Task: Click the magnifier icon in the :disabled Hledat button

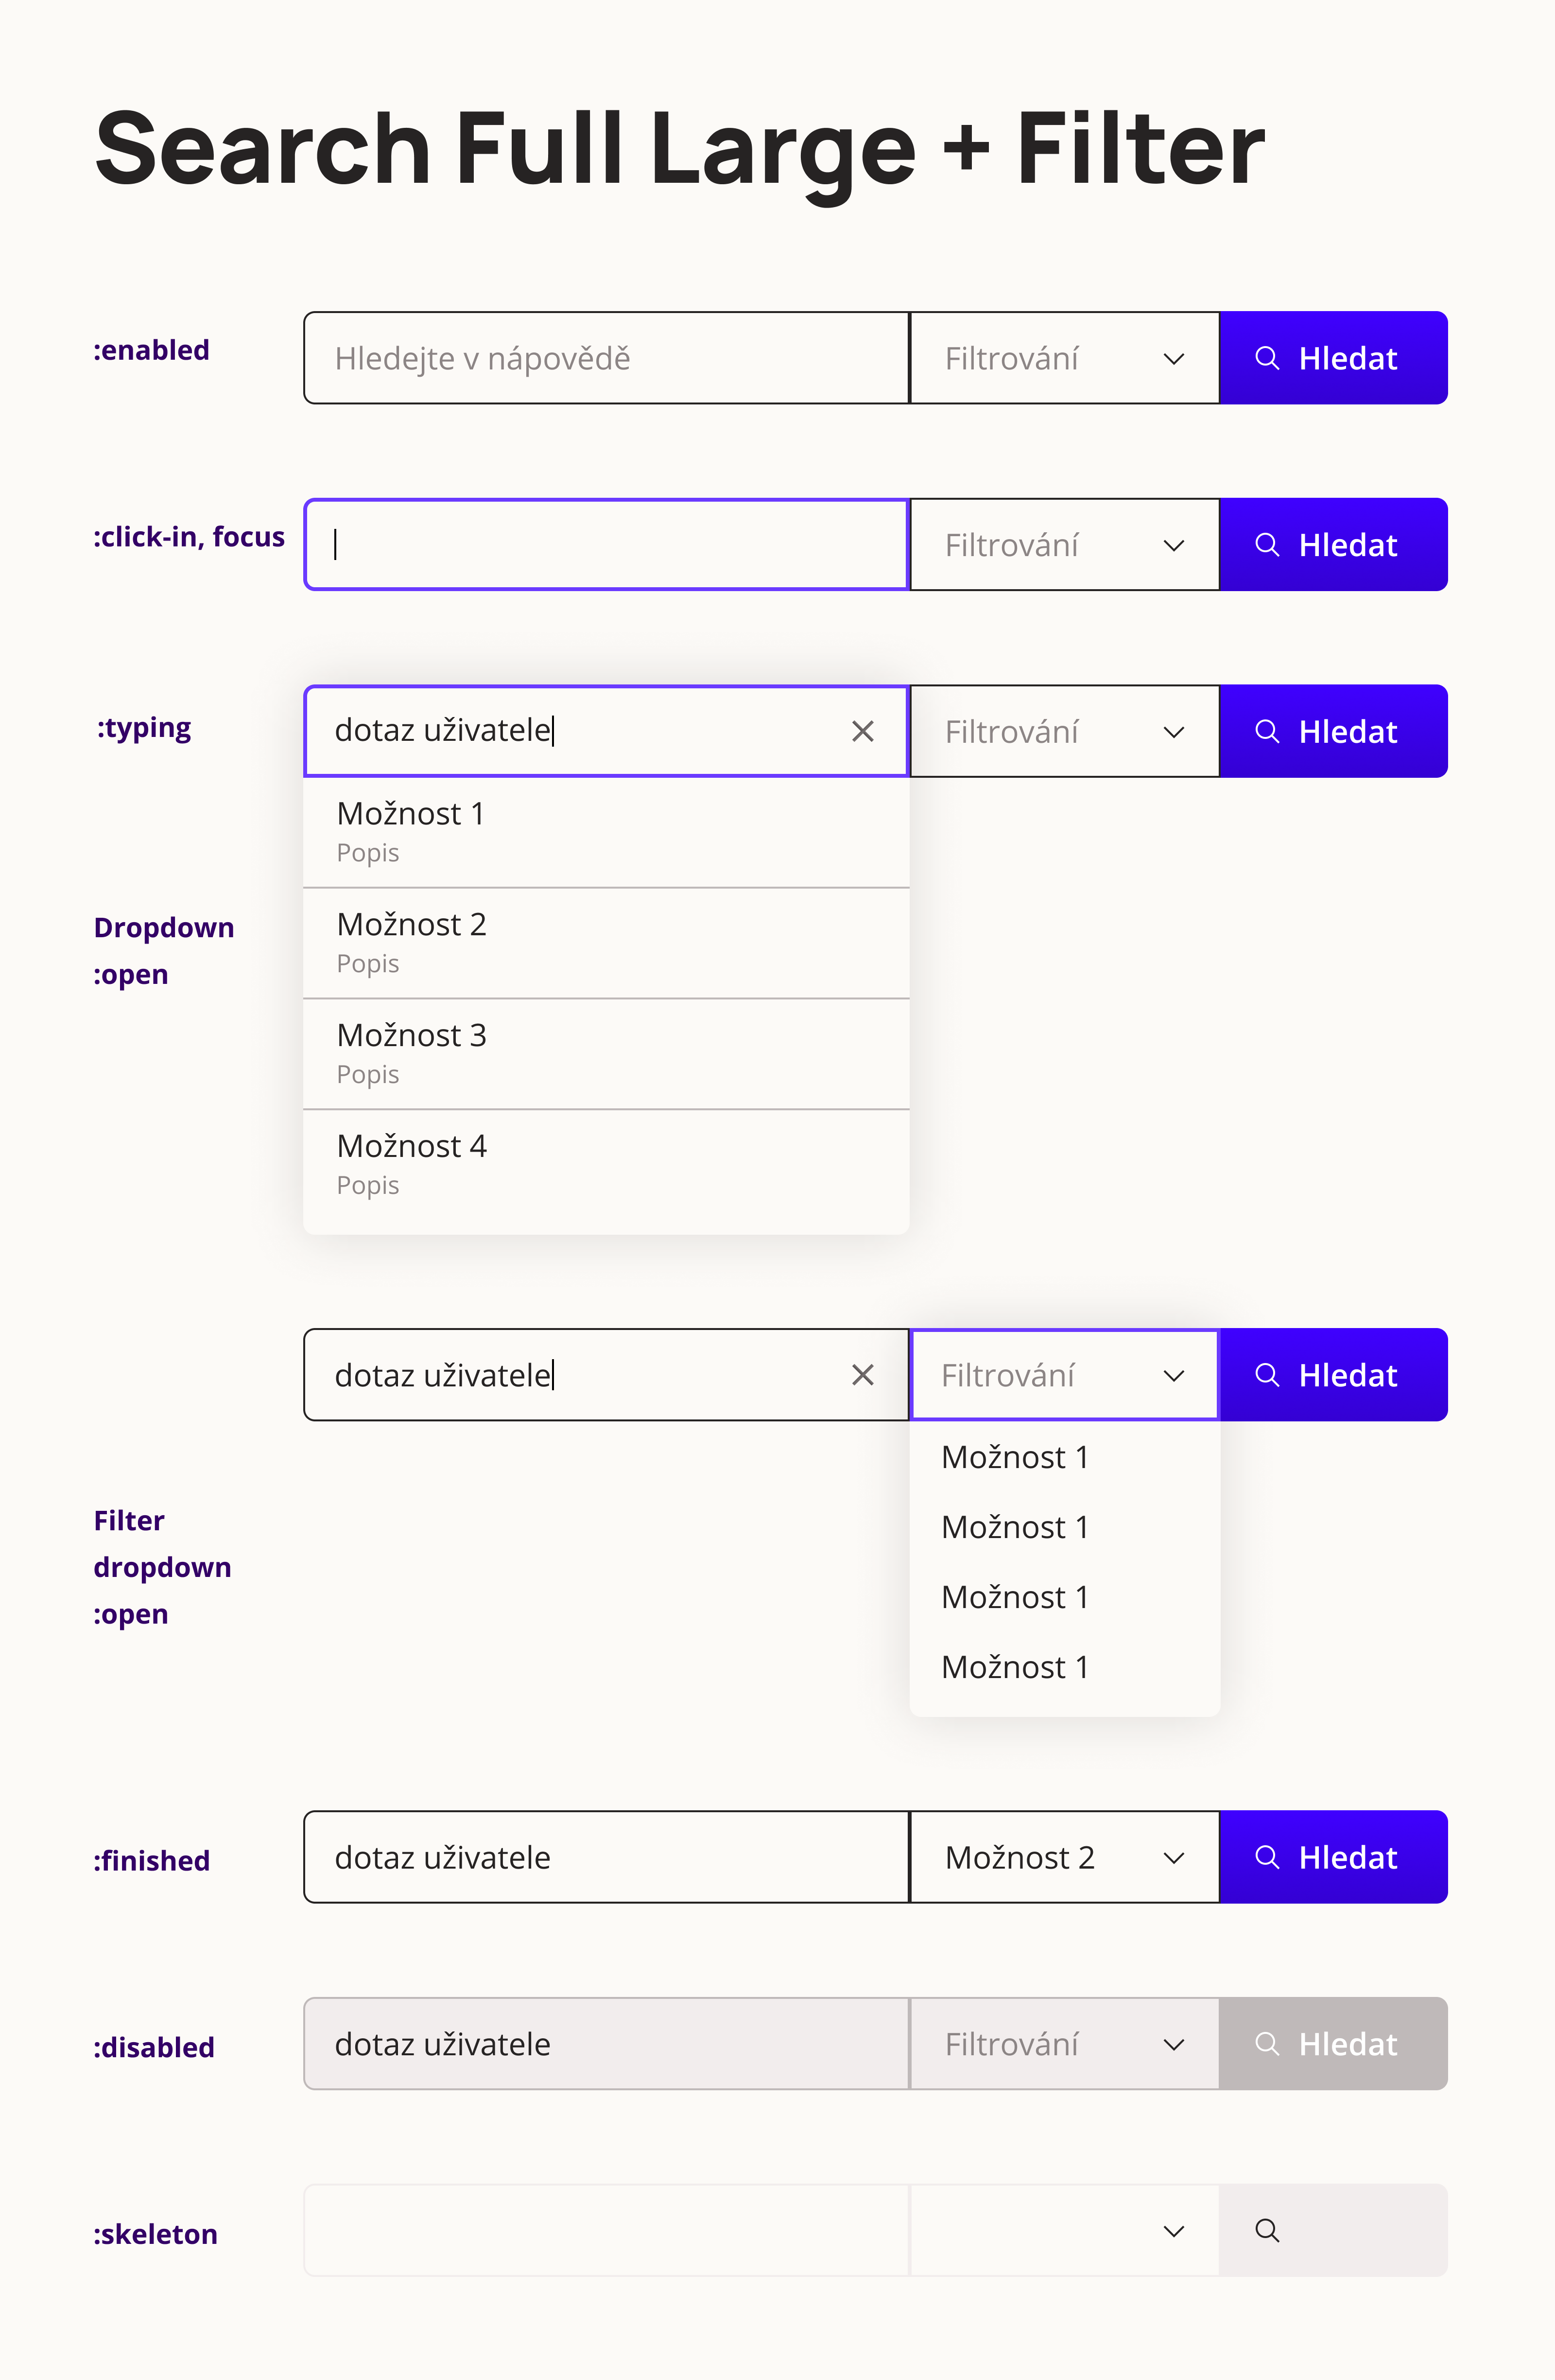Action: (x=1267, y=2043)
